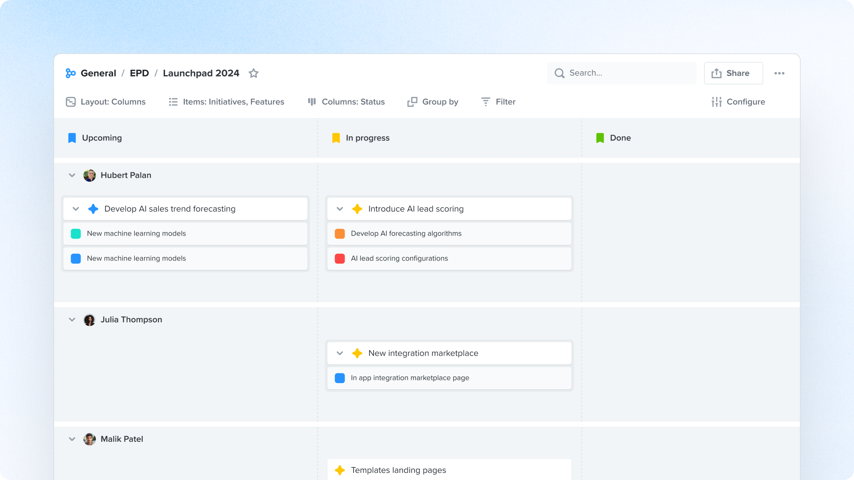This screenshot has width=854, height=480.
Task: Star the Launchpad 2024 view
Action: coord(254,73)
